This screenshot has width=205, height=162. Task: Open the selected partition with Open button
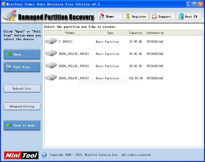(x=22, y=54)
